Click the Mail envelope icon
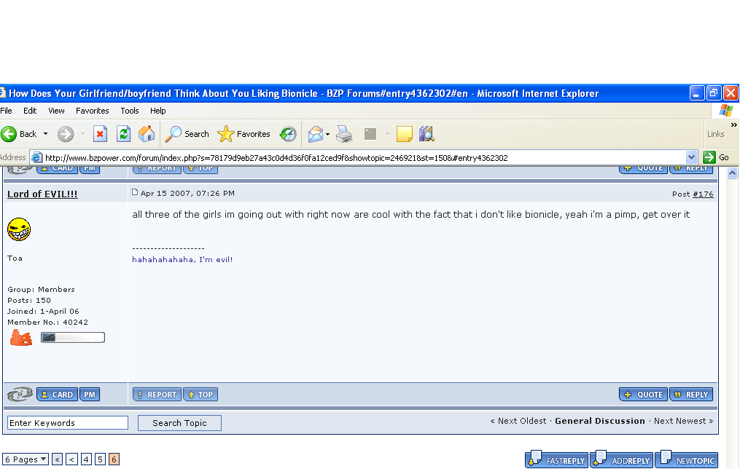Viewport: 740px width, 474px height. pos(315,134)
